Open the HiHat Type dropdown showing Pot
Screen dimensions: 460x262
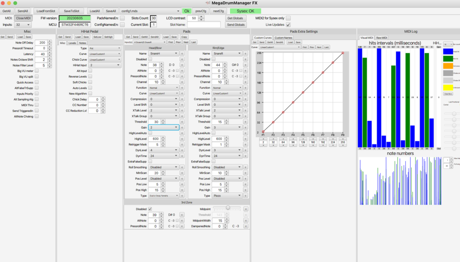(x=104, y=48)
